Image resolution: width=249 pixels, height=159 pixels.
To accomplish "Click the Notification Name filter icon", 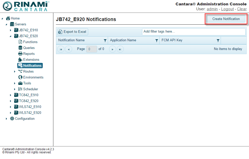I will click(x=105, y=41).
